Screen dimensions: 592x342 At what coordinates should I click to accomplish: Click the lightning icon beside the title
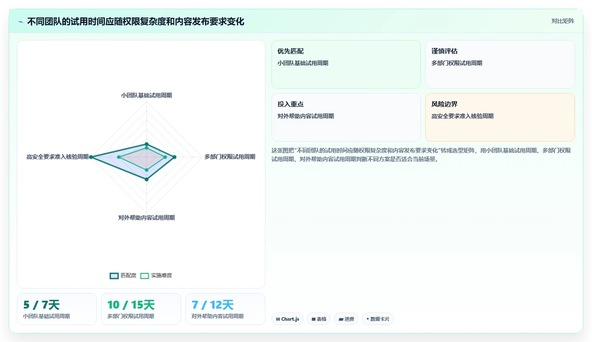click(21, 22)
